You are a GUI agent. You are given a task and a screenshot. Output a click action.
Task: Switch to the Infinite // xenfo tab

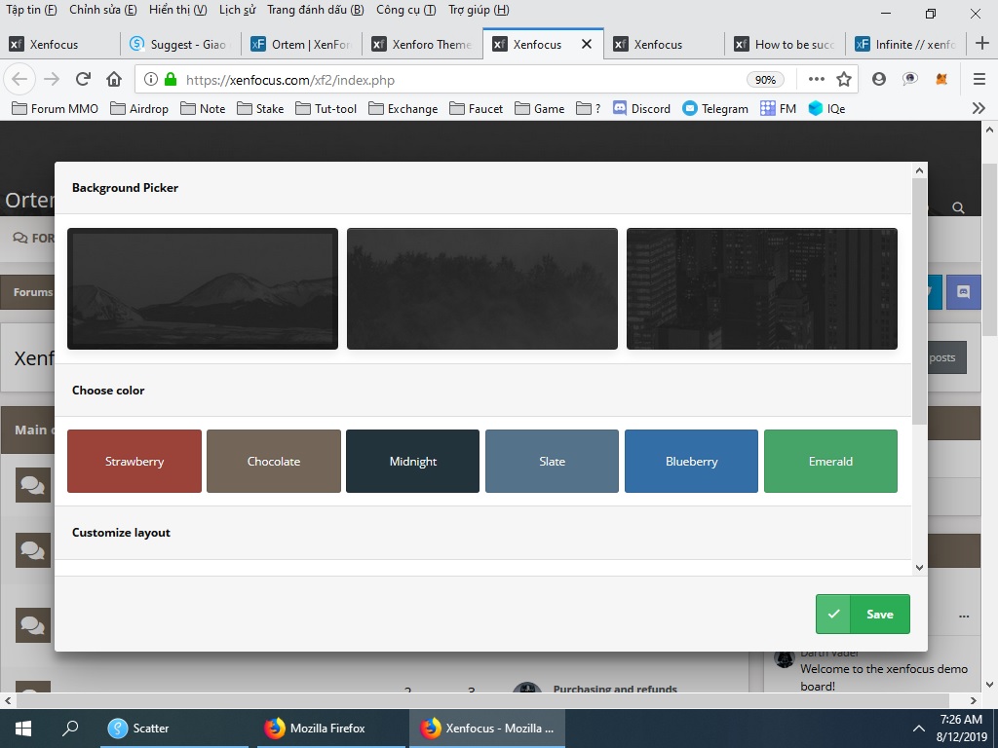coord(905,44)
